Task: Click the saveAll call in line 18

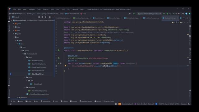Action: coord(99,66)
